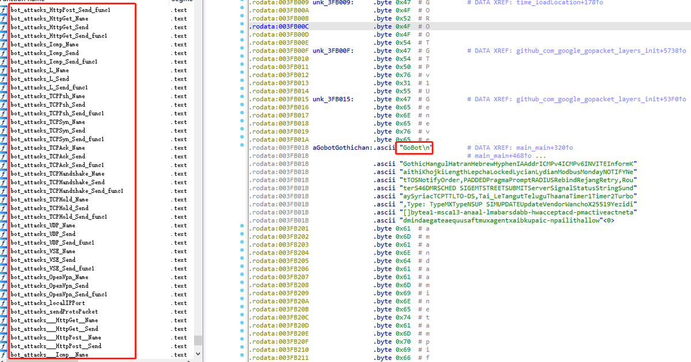Image resolution: width=691 pixels, height=362 pixels.
Task: Click function icon beside bot_attacks_UDP_Name
Action: tap(4, 226)
